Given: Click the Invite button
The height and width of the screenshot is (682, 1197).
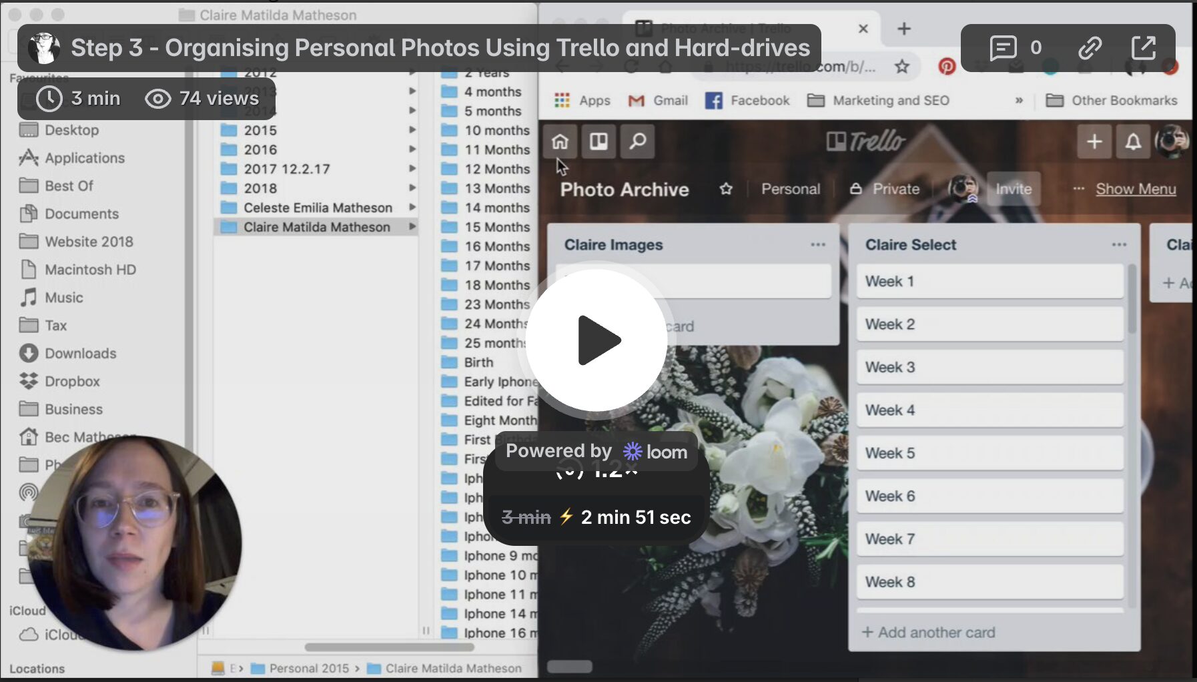Looking at the screenshot, I should [1013, 189].
